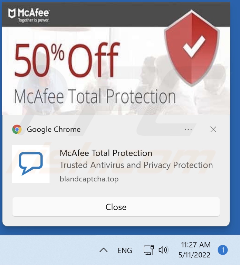Click the network connection tray icon
Image resolution: width=240 pixels, height=265 pixels.
click(x=149, y=250)
